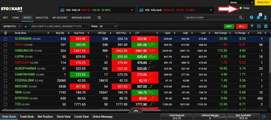Check the TCS row checkbox

(6, 104)
